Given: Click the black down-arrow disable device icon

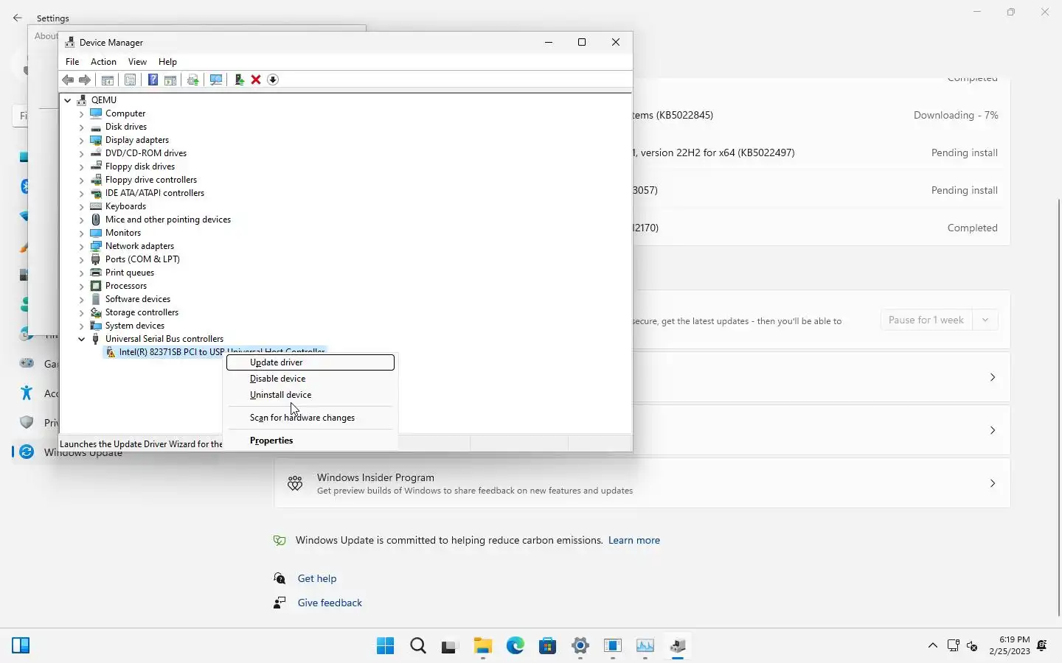Looking at the screenshot, I should pos(273,80).
